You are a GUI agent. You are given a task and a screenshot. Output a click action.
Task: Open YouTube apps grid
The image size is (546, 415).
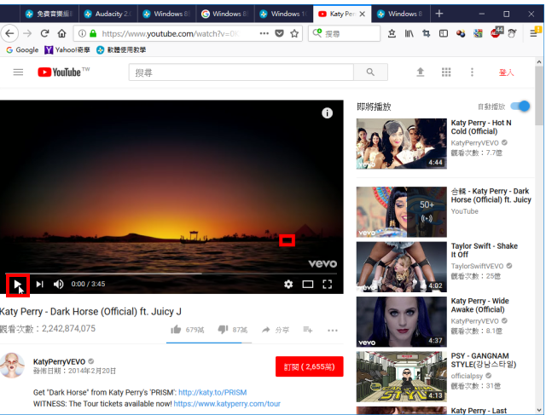pyautogui.click(x=446, y=72)
